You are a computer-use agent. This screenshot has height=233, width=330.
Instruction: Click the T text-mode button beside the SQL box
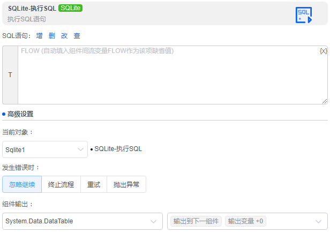point(10,75)
